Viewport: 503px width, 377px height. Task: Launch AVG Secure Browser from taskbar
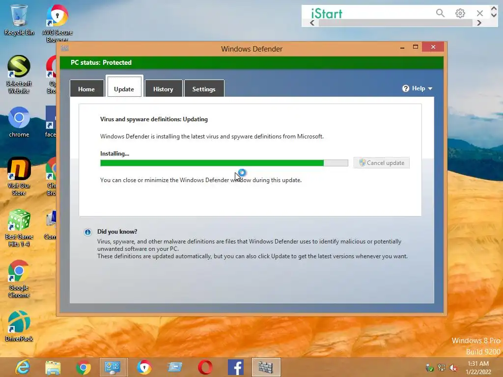coord(144,367)
